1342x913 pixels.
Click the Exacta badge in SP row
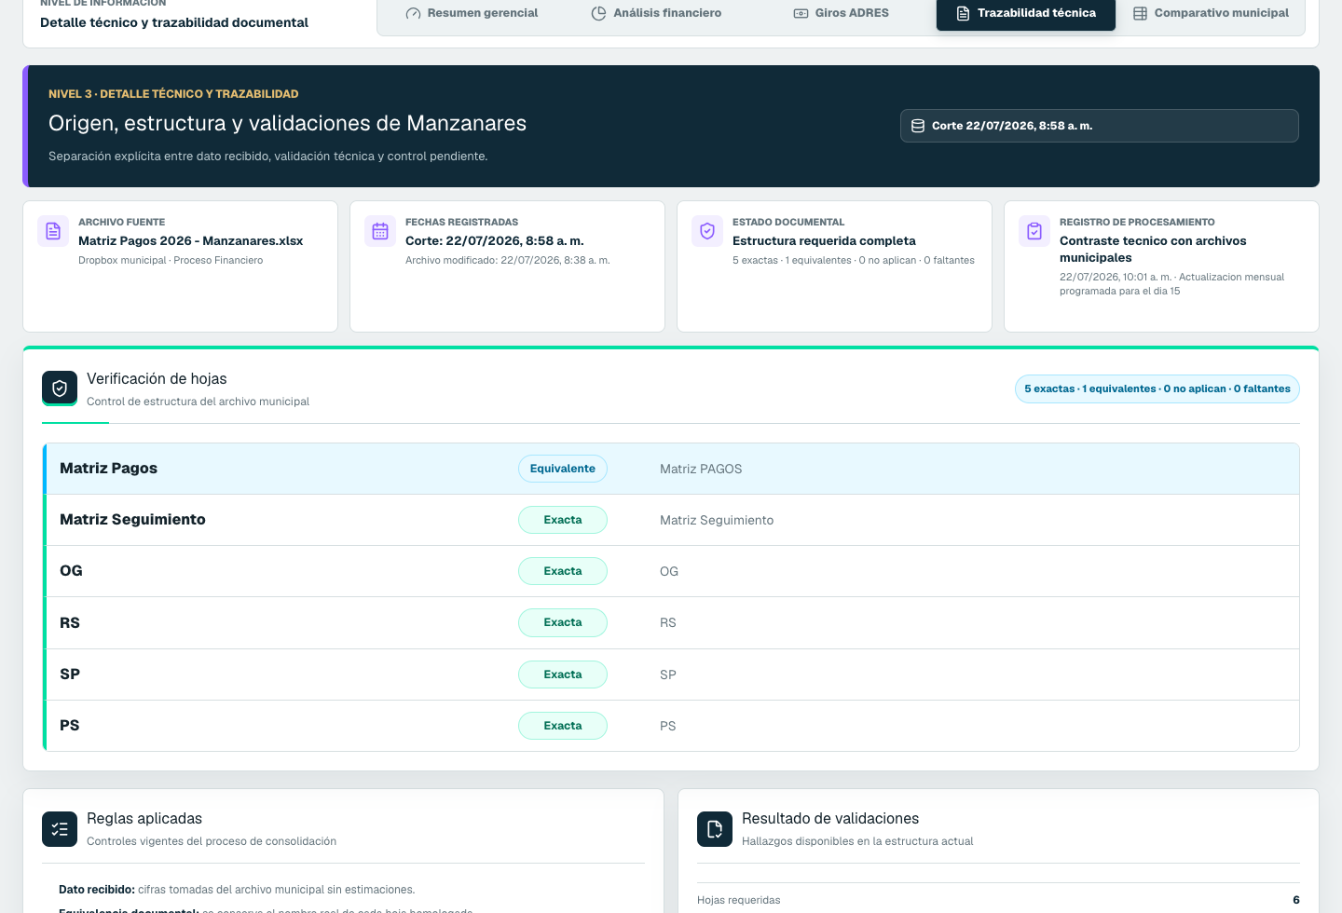pyautogui.click(x=563, y=675)
